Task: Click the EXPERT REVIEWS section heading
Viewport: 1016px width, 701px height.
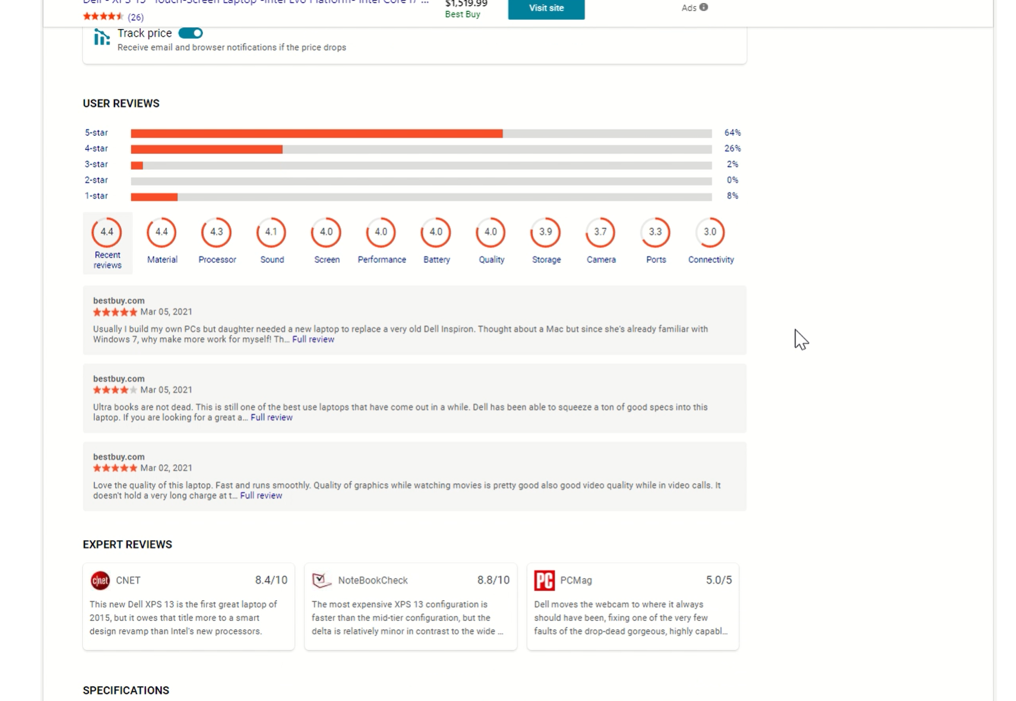Action: [126, 544]
